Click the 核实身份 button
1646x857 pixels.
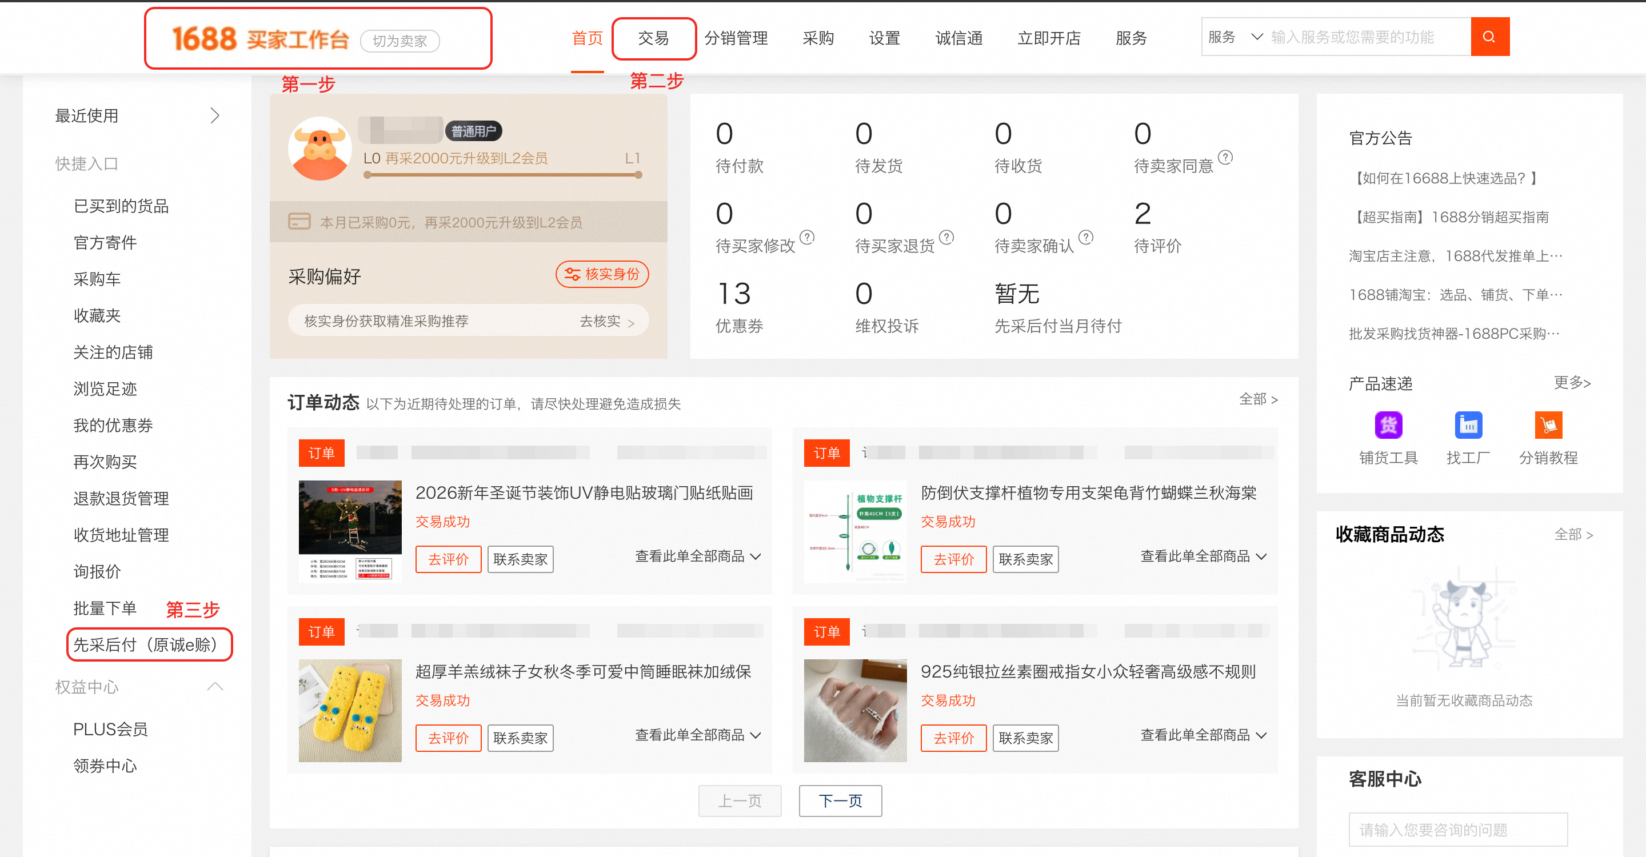[x=602, y=275]
